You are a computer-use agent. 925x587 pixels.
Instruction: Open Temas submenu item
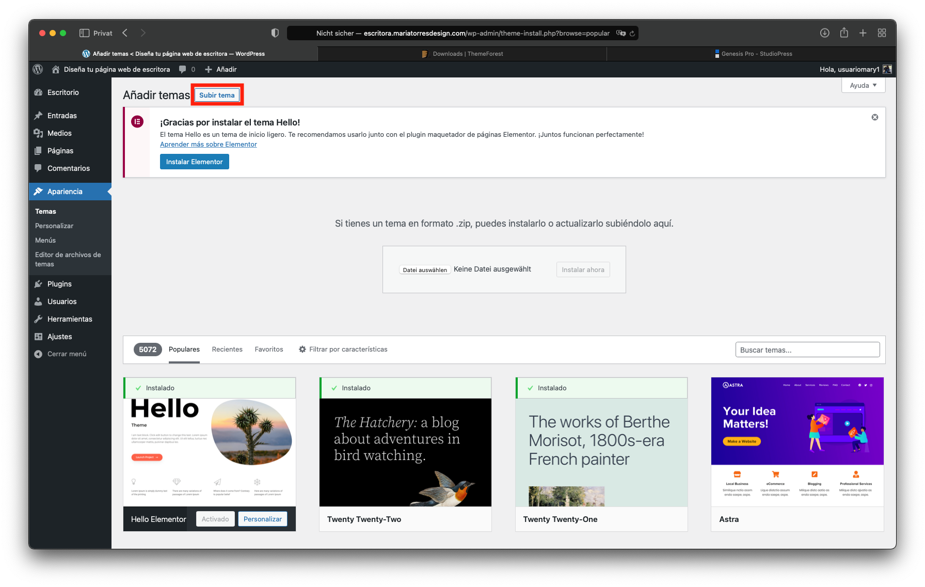click(x=45, y=211)
